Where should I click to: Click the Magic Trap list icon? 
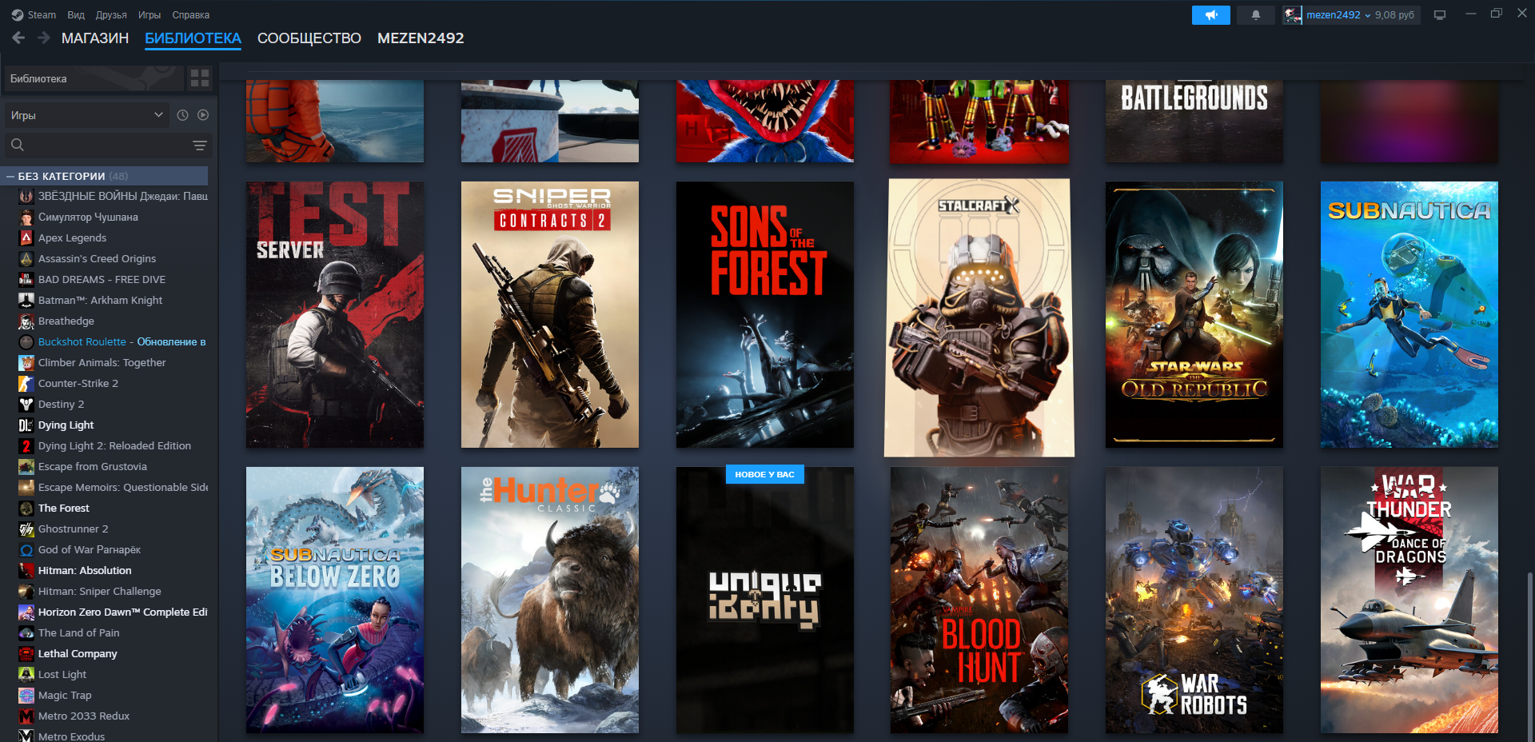point(26,696)
